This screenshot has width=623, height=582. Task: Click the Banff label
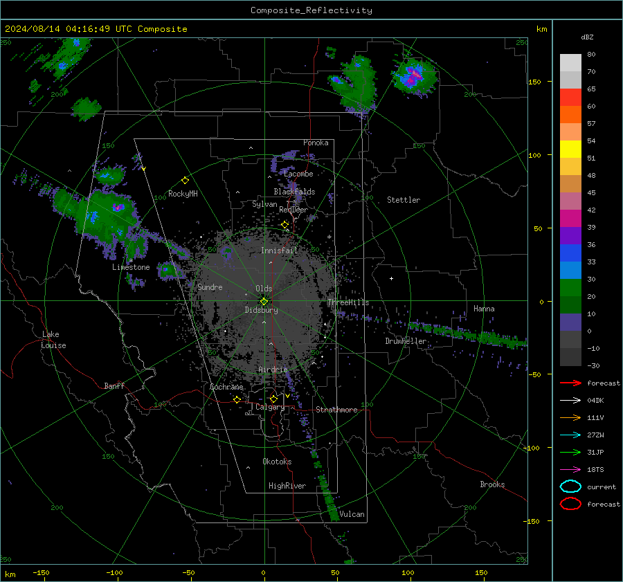(114, 385)
